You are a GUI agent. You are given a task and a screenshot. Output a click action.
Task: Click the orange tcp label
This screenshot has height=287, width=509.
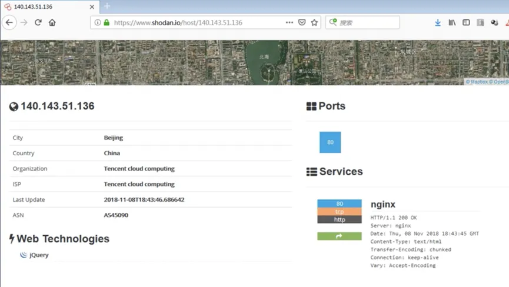tap(340, 212)
